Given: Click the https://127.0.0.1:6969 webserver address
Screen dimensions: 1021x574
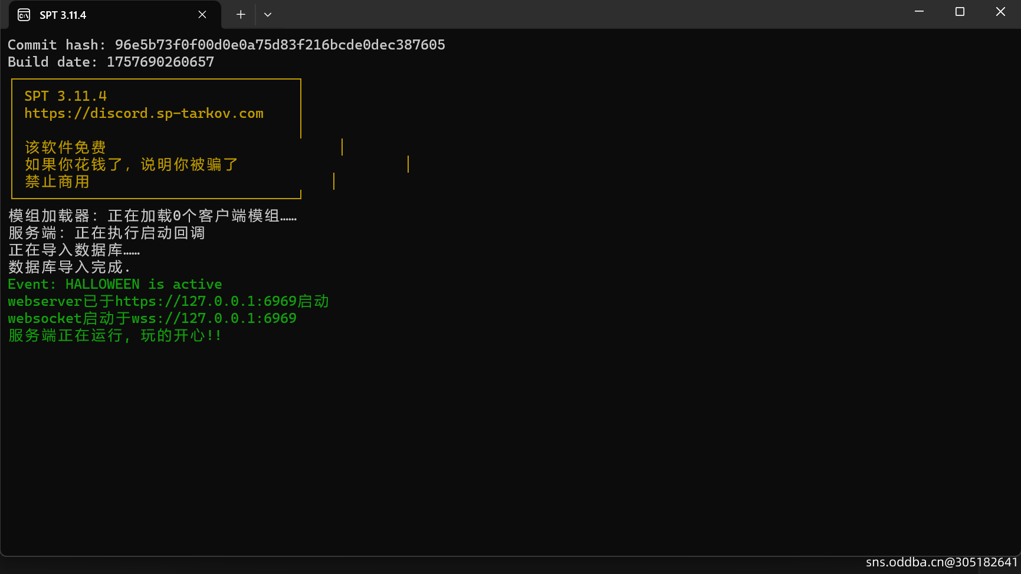Looking at the screenshot, I should [x=206, y=301].
